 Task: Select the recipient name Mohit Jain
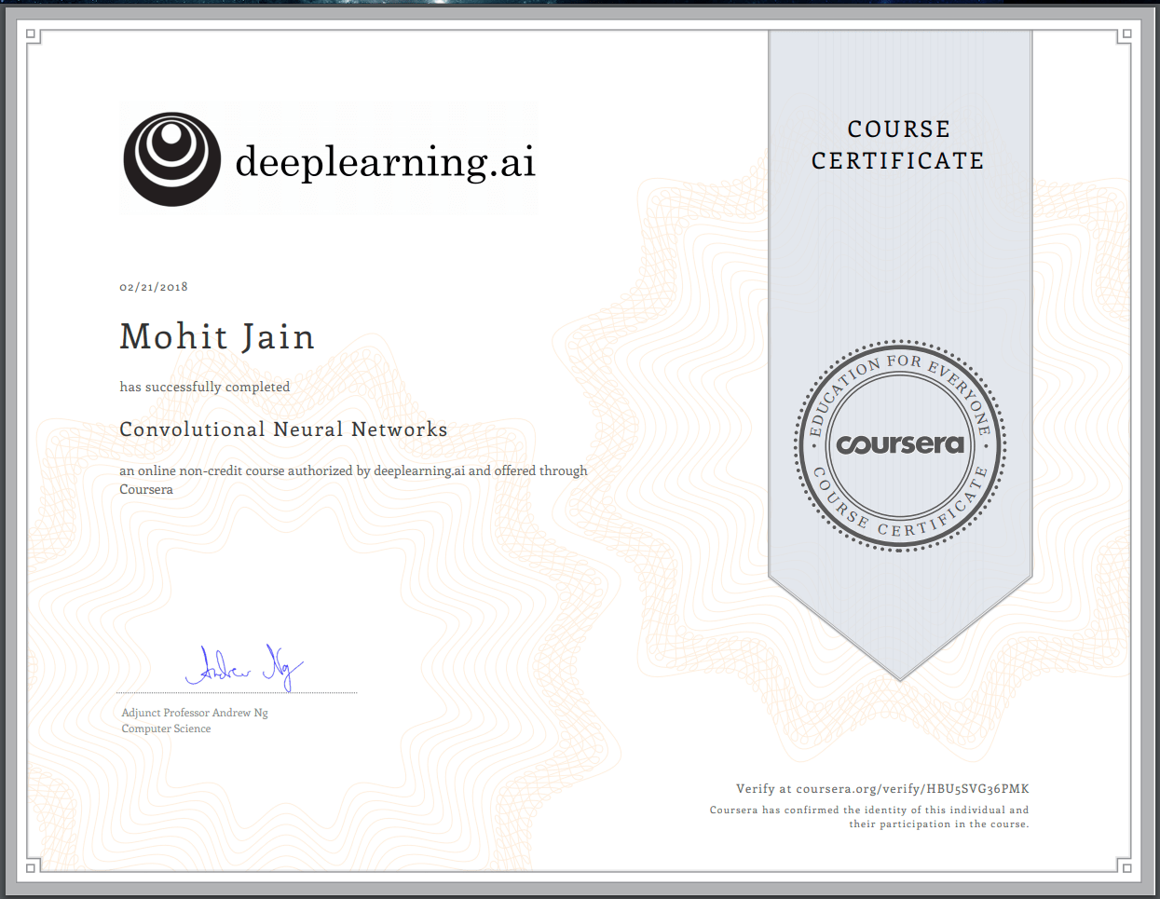pyautogui.click(x=217, y=336)
